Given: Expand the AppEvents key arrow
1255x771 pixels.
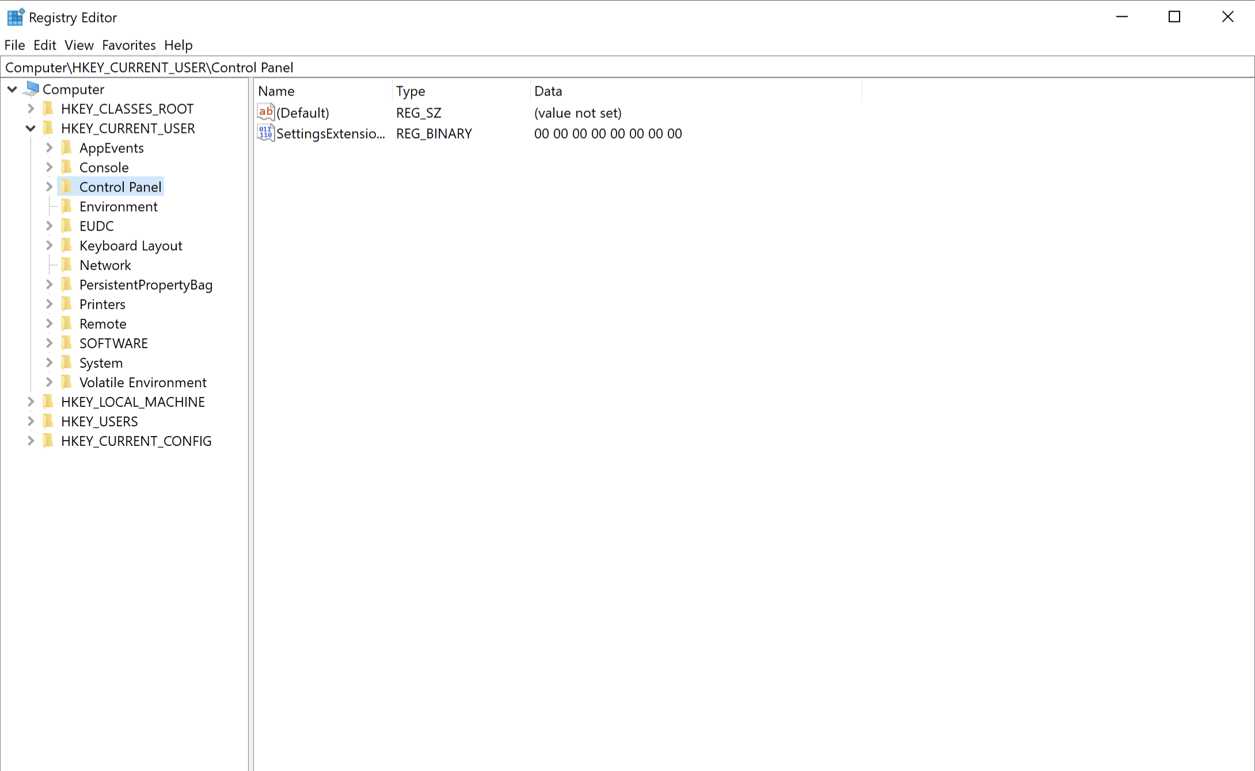Looking at the screenshot, I should pyautogui.click(x=49, y=148).
